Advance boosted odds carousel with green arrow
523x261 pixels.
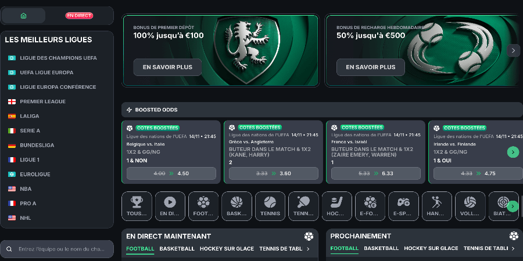point(513,152)
